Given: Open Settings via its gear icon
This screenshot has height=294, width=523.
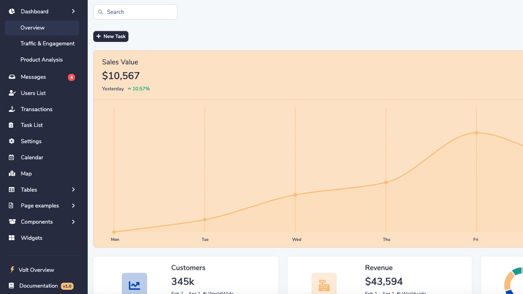Looking at the screenshot, I should point(12,141).
